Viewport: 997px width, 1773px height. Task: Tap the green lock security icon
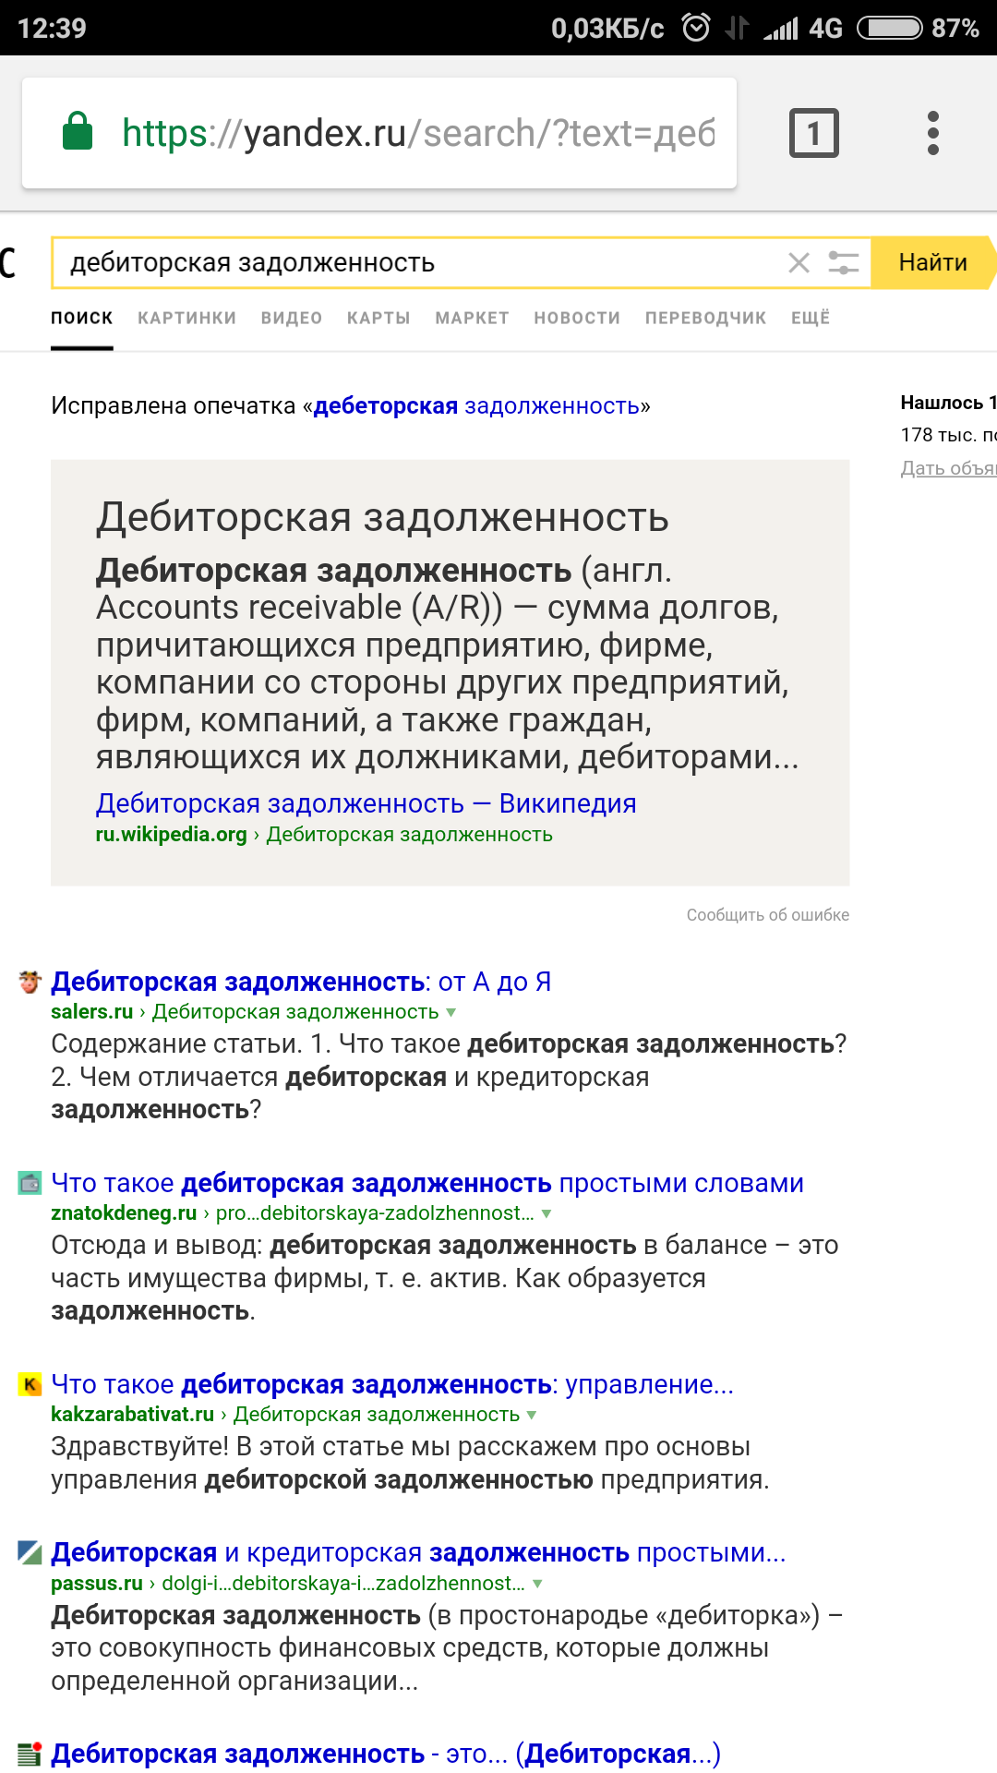pyautogui.click(x=78, y=132)
